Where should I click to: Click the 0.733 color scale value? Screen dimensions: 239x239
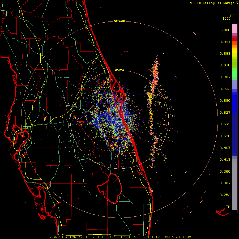[225, 89]
